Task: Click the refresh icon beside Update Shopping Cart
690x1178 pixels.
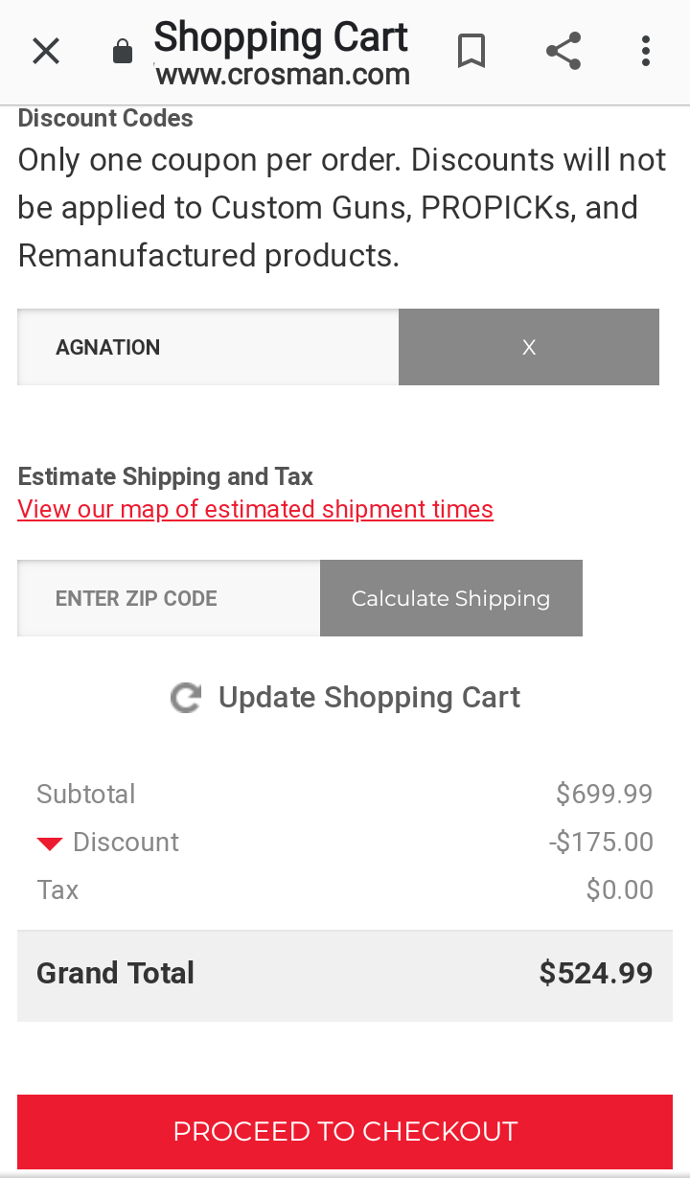Action: (x=186, y=698)
